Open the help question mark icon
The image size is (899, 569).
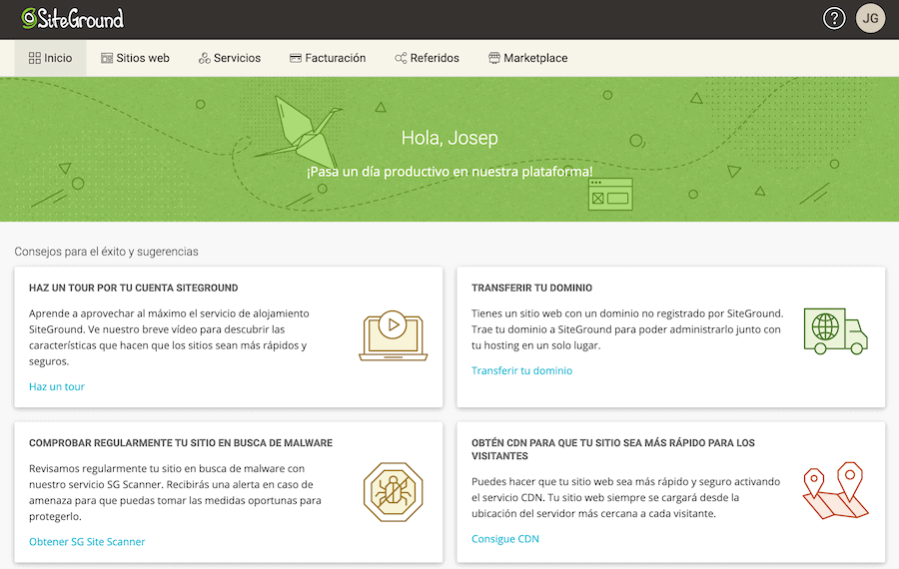(x=834, y=19)
